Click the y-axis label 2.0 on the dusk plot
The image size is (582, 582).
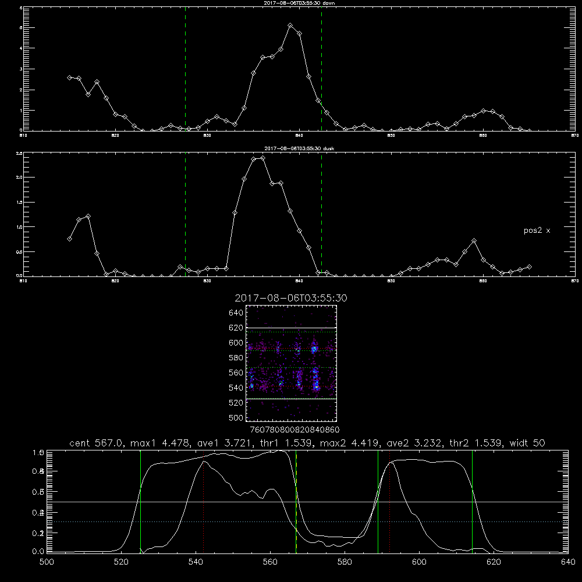(x=20, y=178)
